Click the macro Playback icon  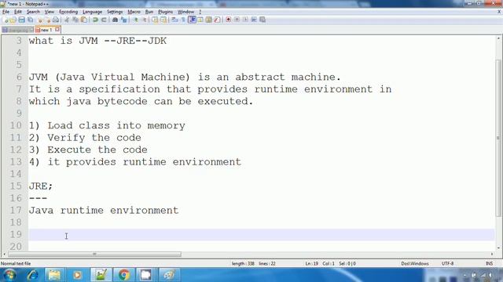[x=245, y=20]
